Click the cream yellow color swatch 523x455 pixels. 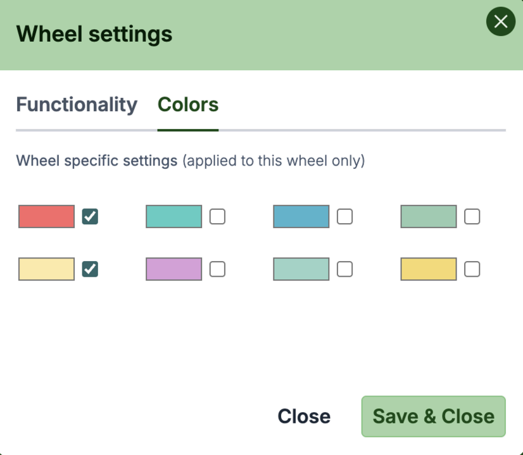pos(46,269)
